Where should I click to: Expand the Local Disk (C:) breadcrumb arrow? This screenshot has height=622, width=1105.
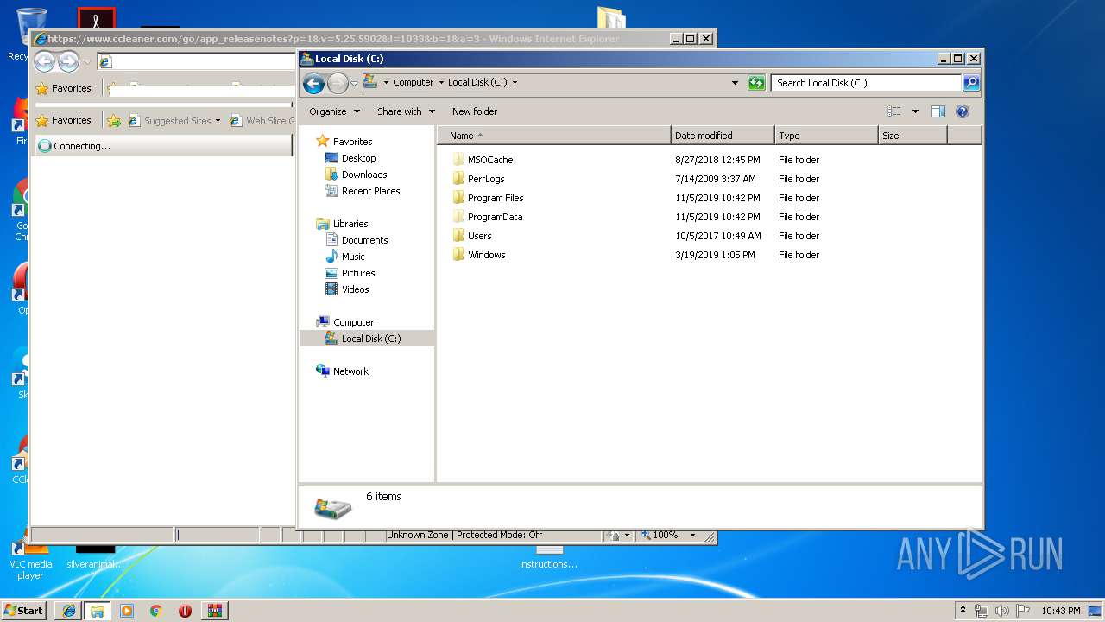coord(515,83)
